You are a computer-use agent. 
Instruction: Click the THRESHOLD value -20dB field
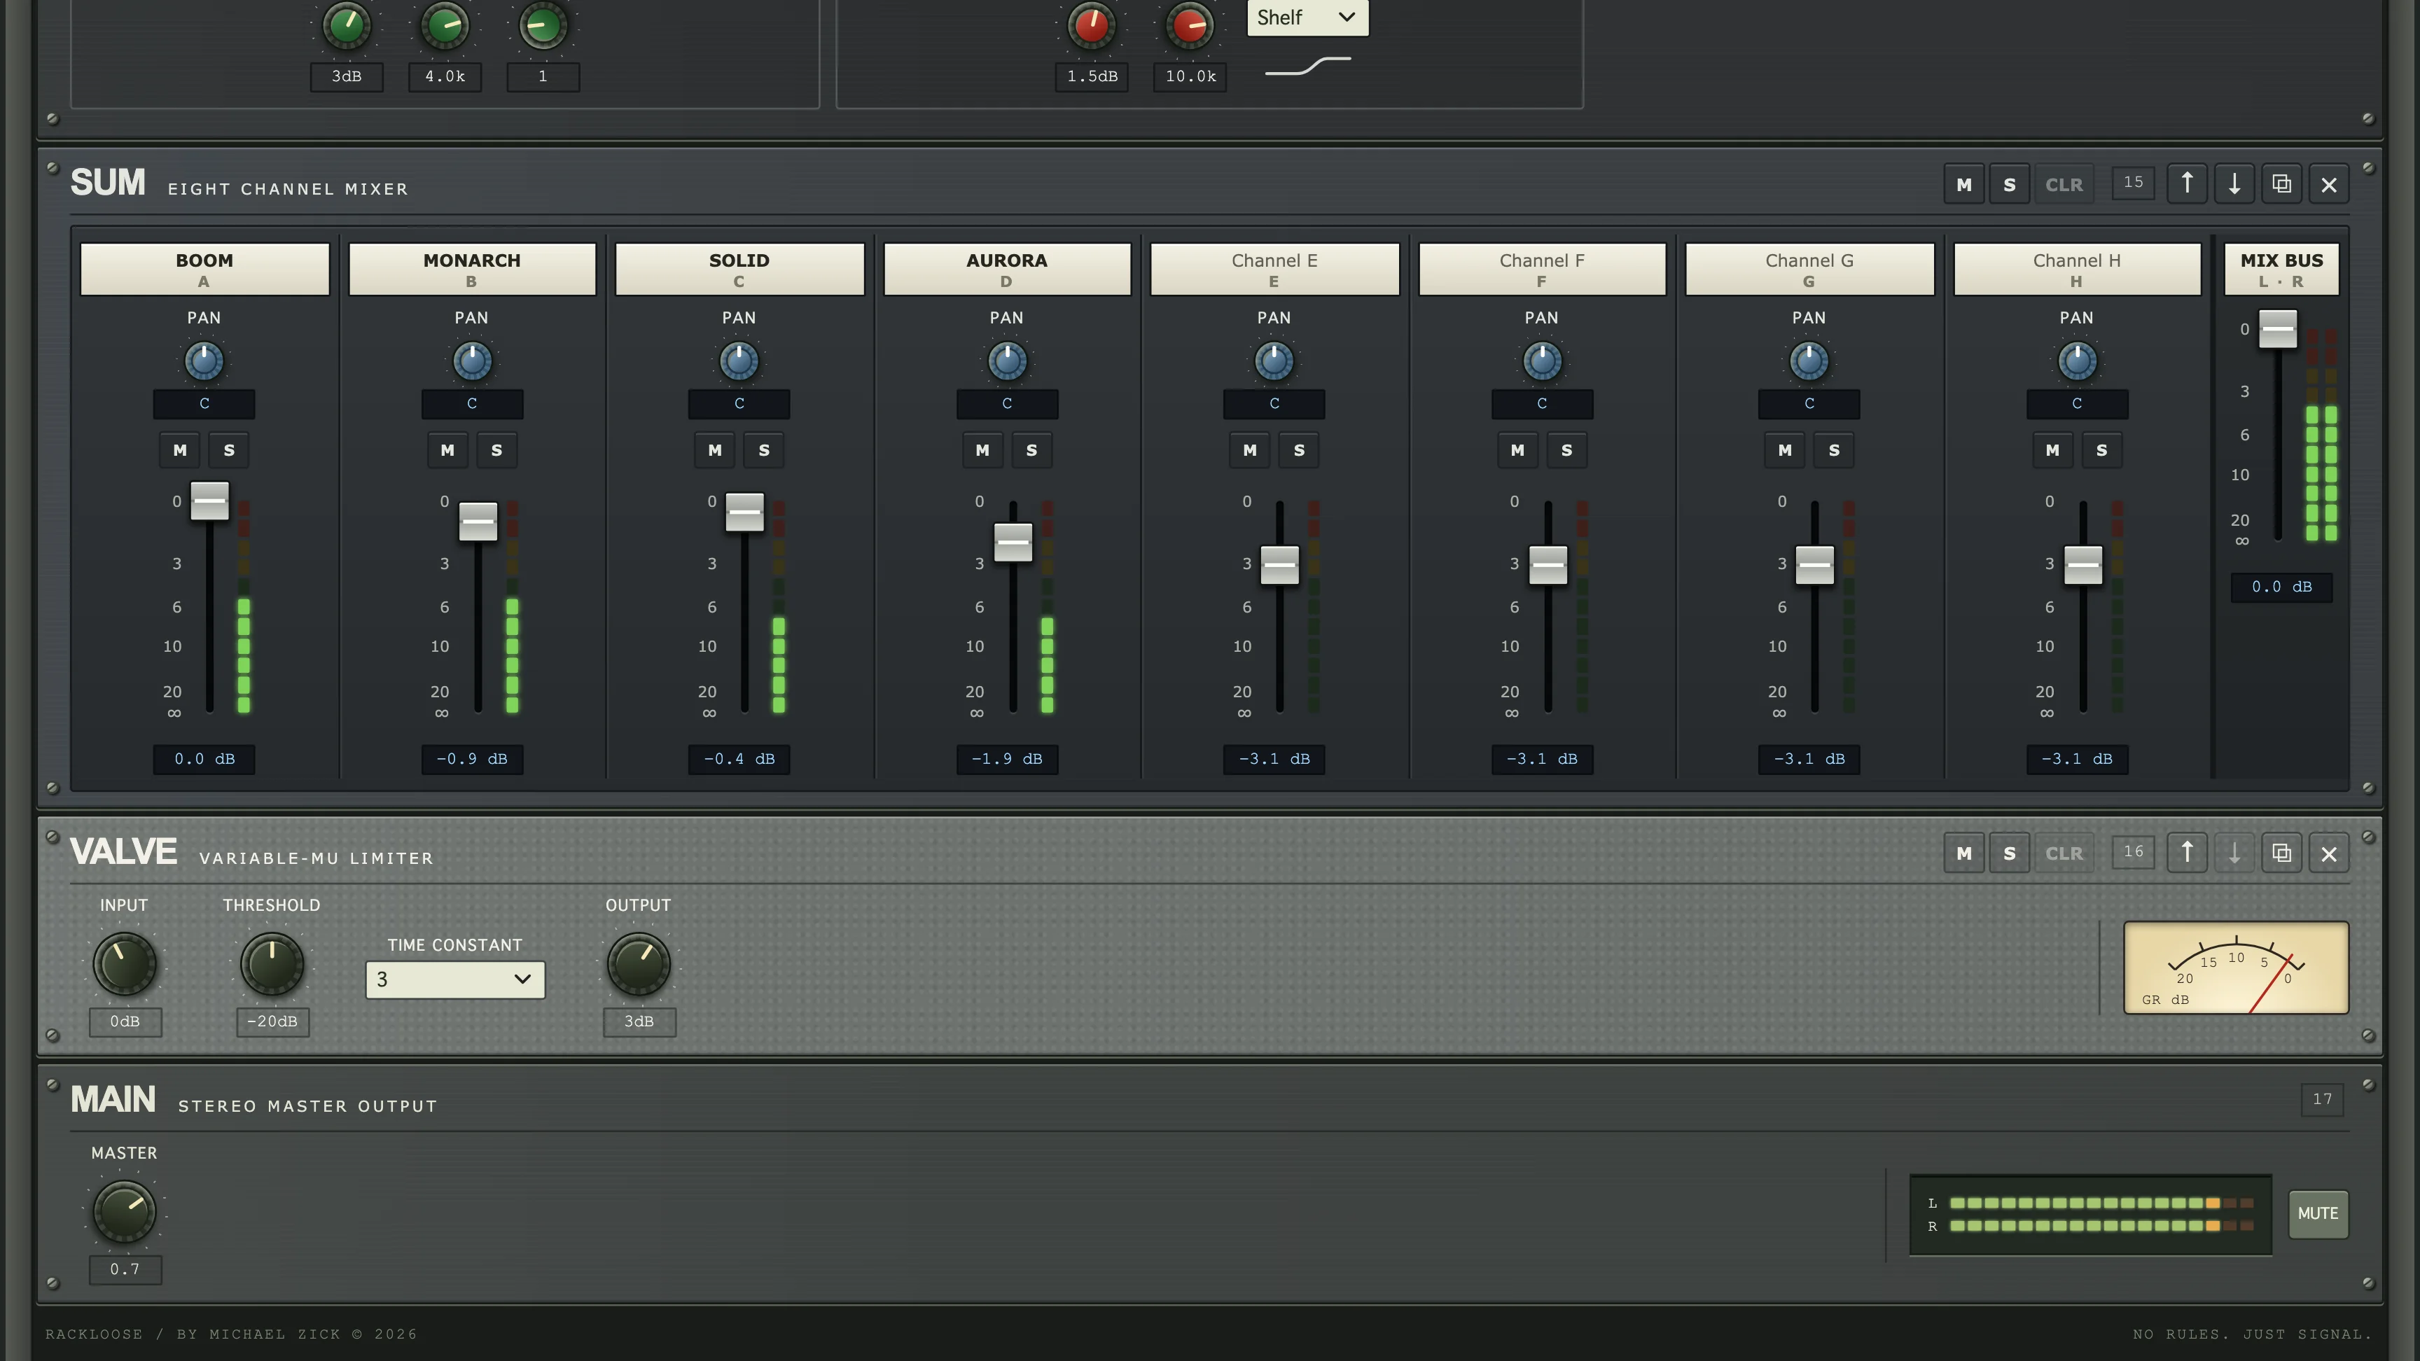click(272, 1022)
